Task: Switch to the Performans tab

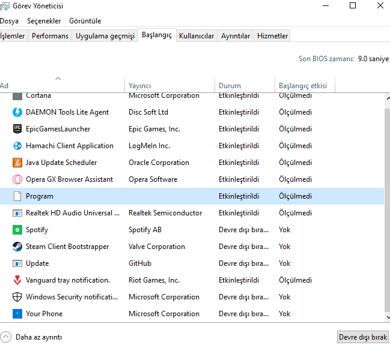Action: (50, 36)
